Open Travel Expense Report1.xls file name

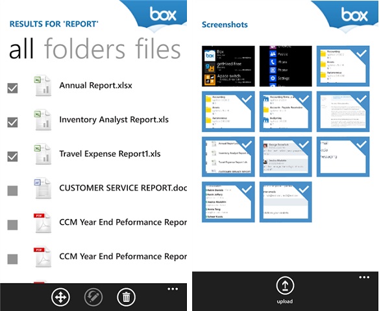(x=110, y=154)
